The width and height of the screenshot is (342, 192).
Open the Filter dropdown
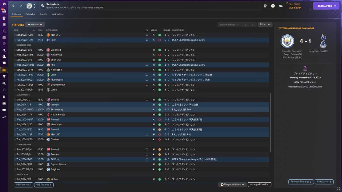265,25
